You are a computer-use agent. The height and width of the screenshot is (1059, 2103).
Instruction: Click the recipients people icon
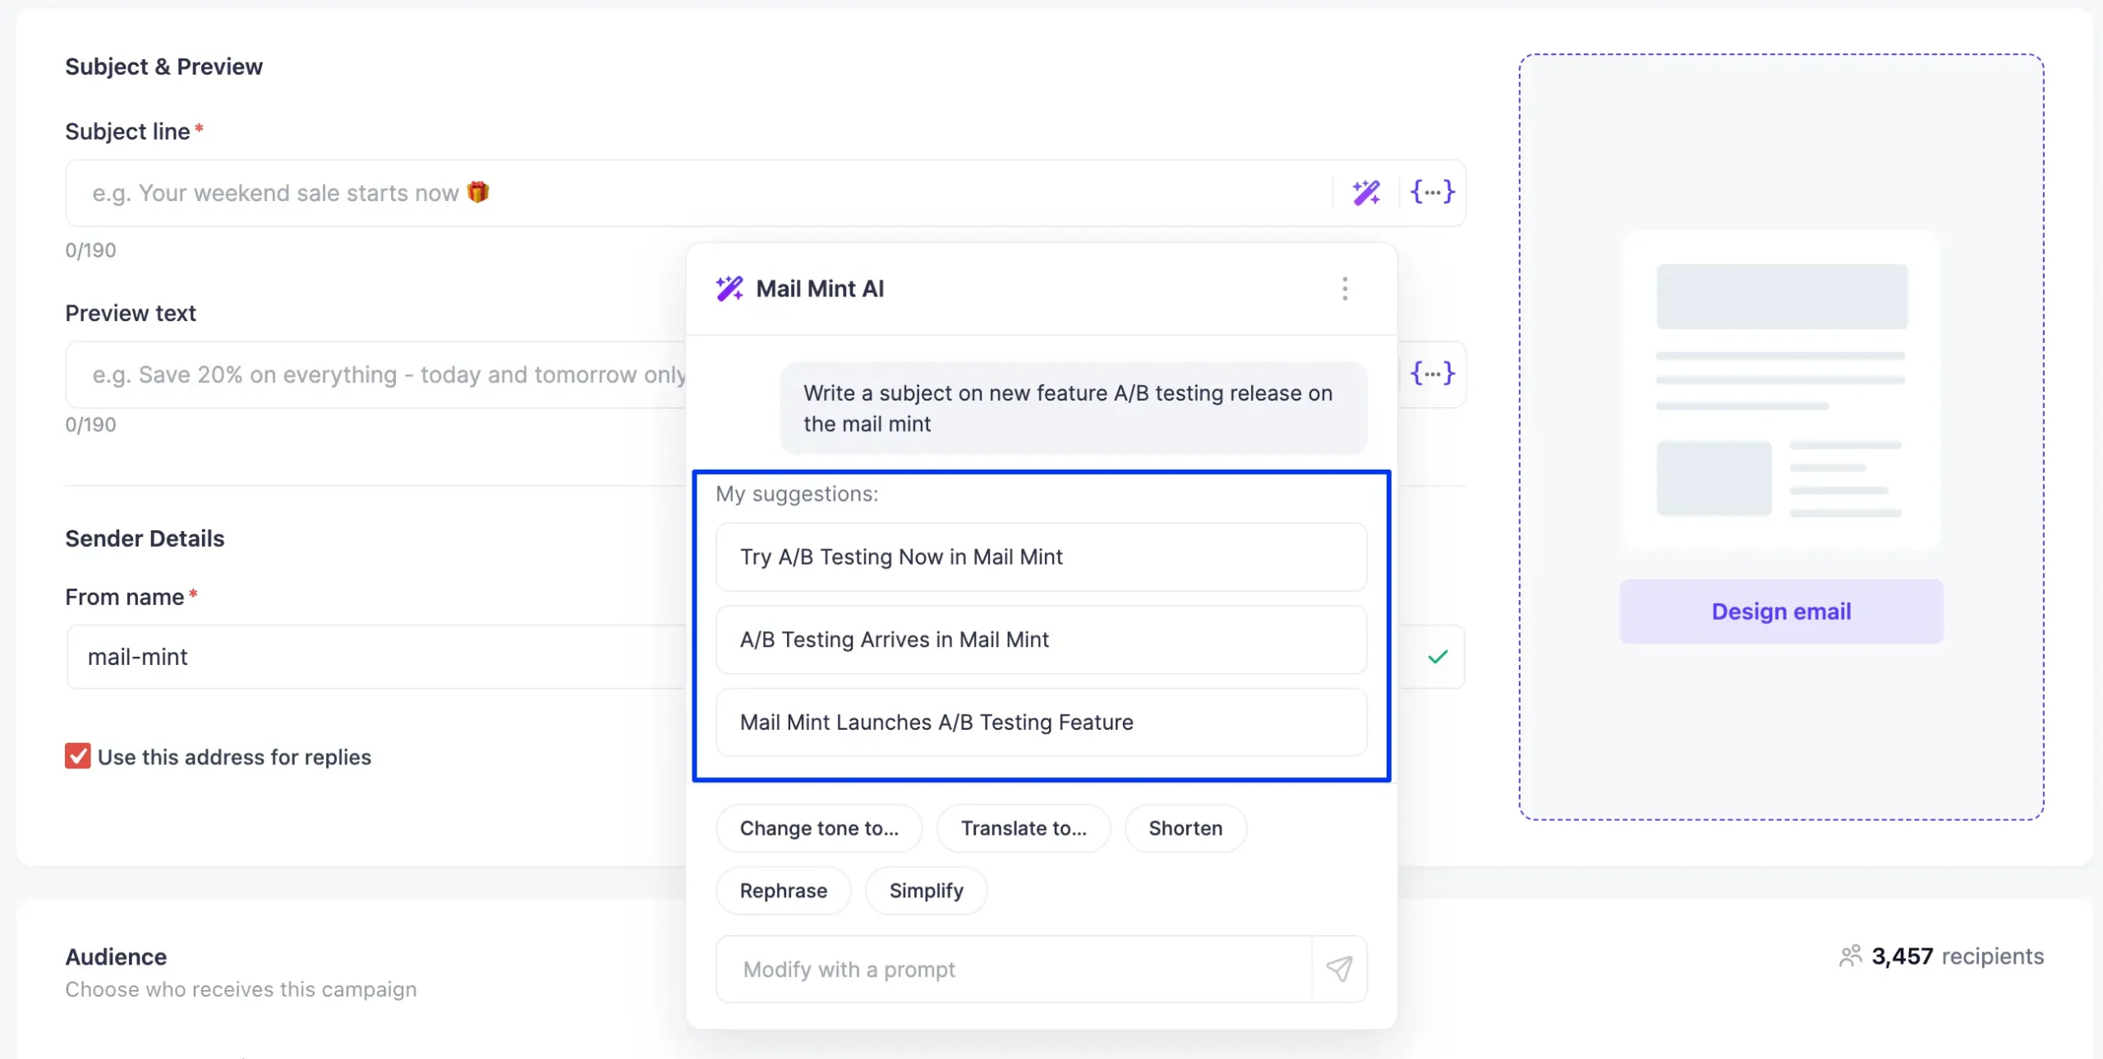(1850, 956)
